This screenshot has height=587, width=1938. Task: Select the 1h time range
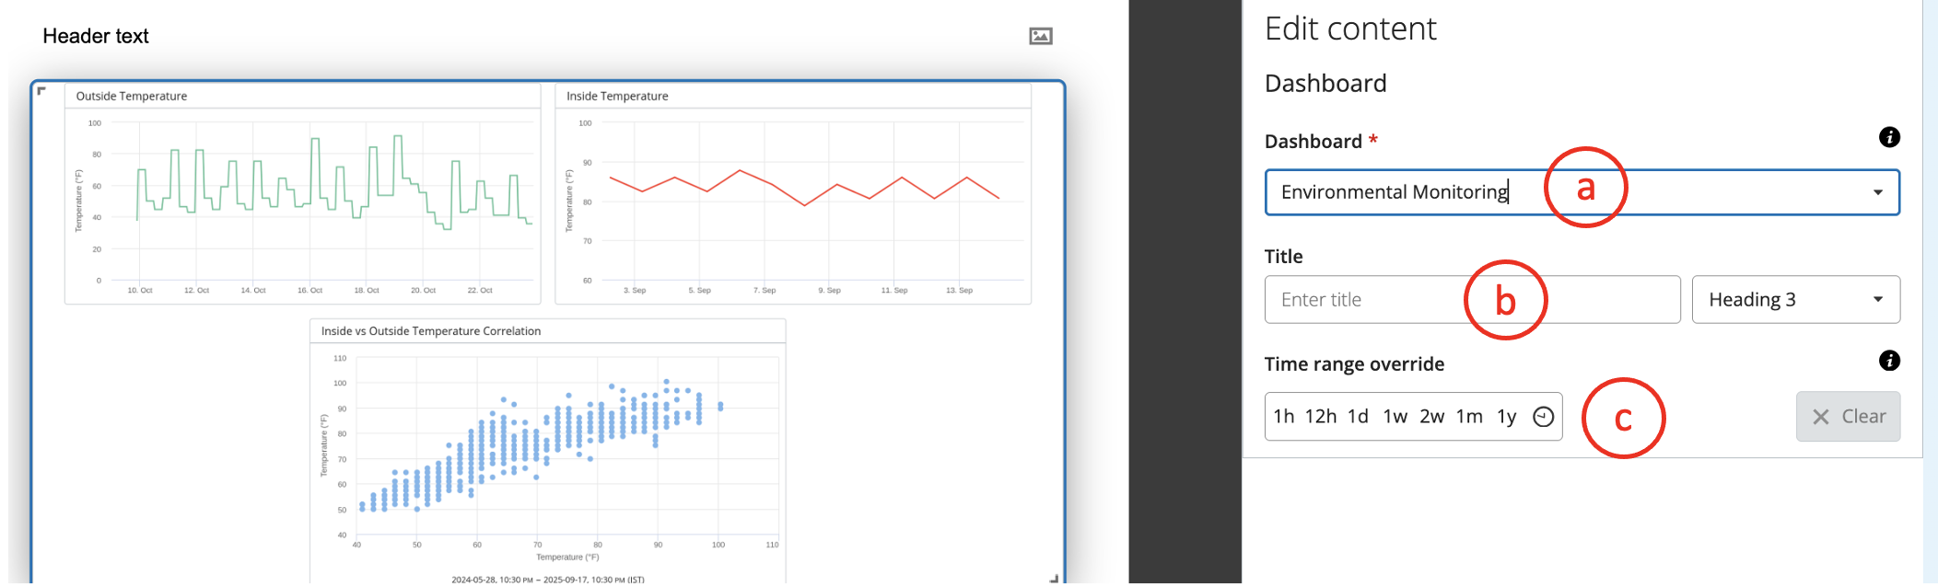point(1284,417)
